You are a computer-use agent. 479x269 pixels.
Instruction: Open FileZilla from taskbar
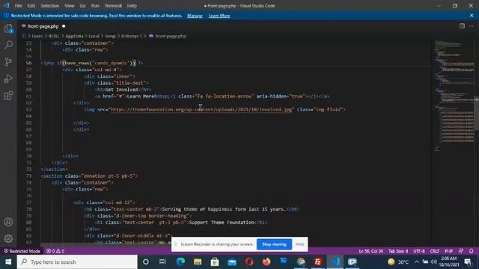tap(318, 262)
